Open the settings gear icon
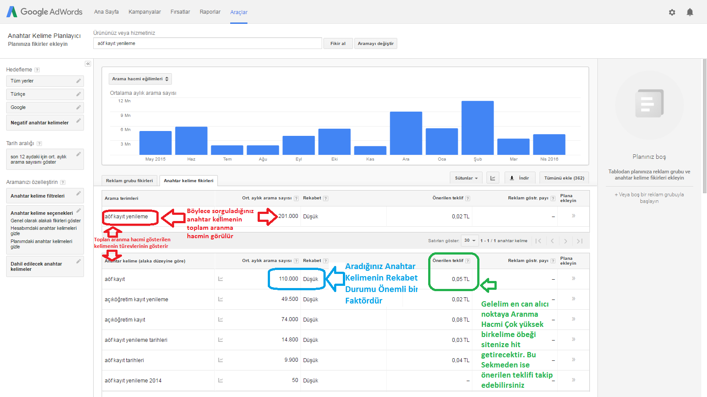Viewport: 707px width, 397px height. pos(672,12)
